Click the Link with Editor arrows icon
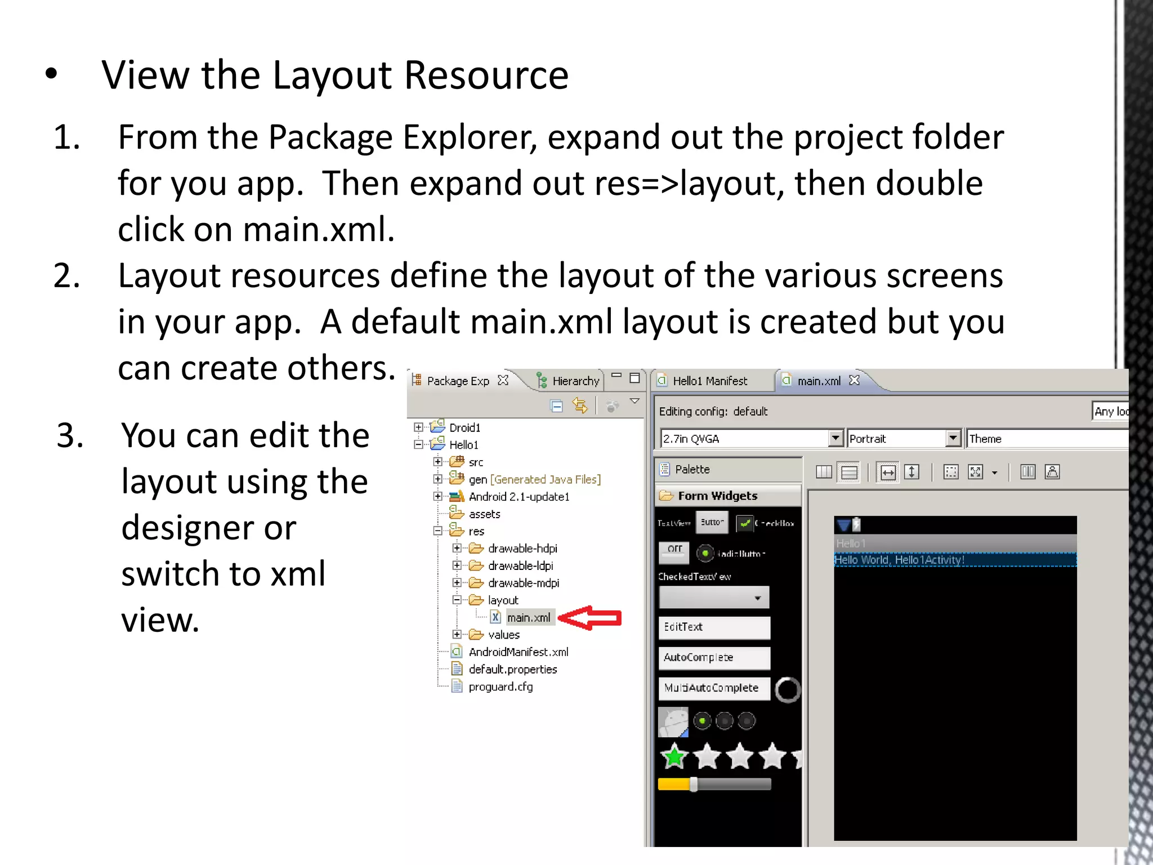 coord(579,405)
